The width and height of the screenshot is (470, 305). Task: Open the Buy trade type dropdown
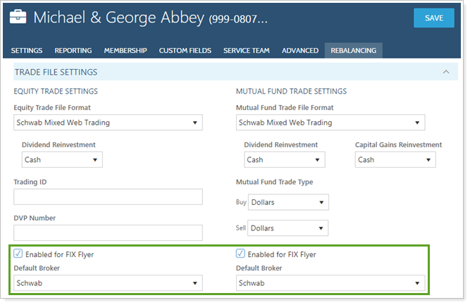(288, 203)
